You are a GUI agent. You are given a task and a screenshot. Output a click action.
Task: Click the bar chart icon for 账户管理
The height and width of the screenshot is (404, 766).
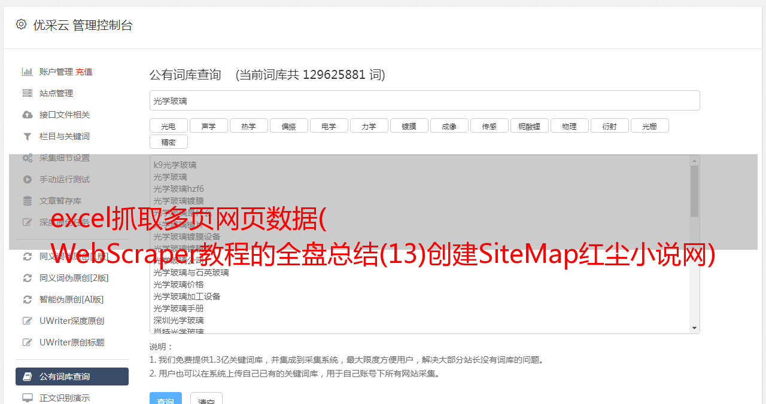pos(28,72)
